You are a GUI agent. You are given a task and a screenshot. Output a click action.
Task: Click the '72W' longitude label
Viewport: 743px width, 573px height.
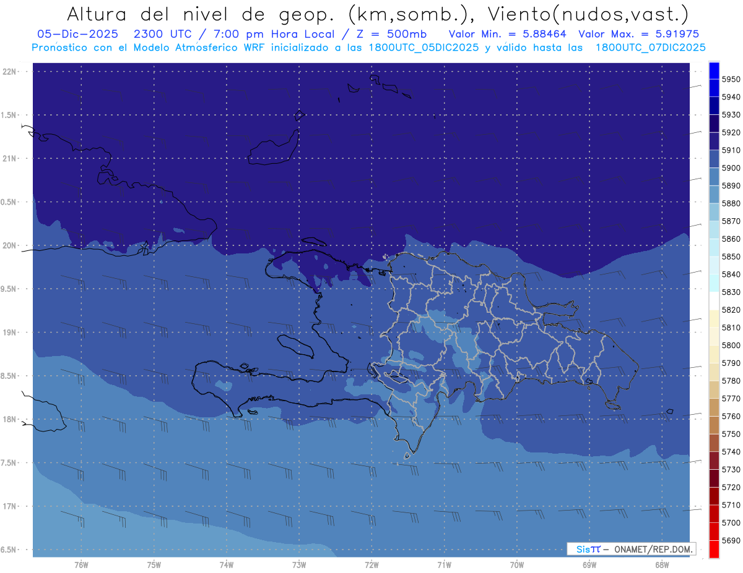coord(371,564)
